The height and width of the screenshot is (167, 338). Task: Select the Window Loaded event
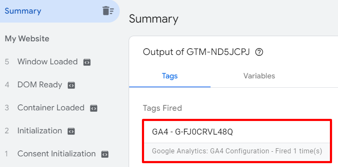click(47, 62)
